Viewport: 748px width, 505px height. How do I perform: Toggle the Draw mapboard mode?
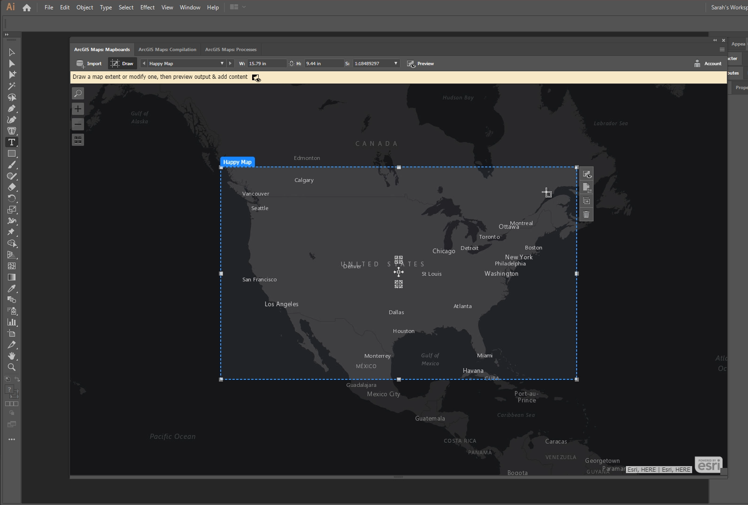pos(122,63)
